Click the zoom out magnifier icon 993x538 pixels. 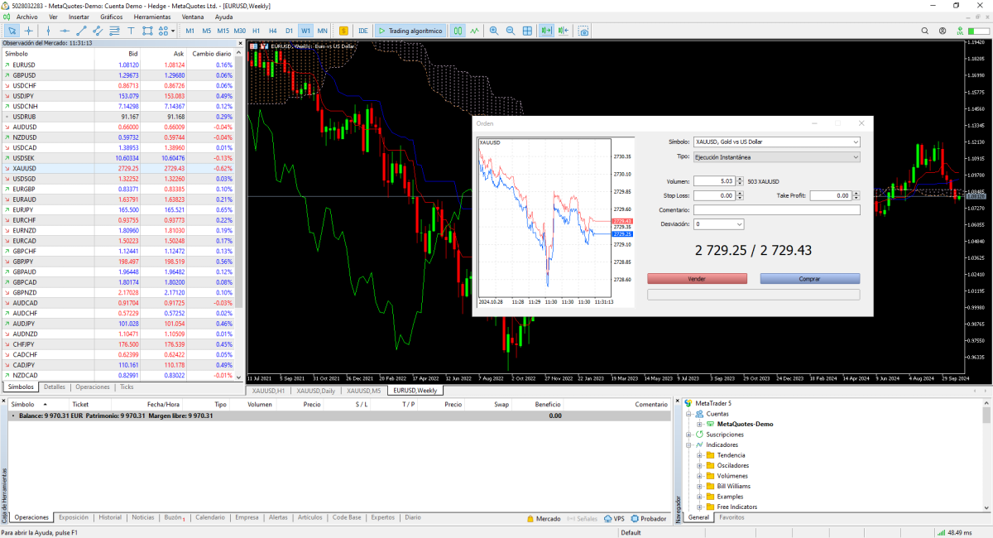click(511, 31)
